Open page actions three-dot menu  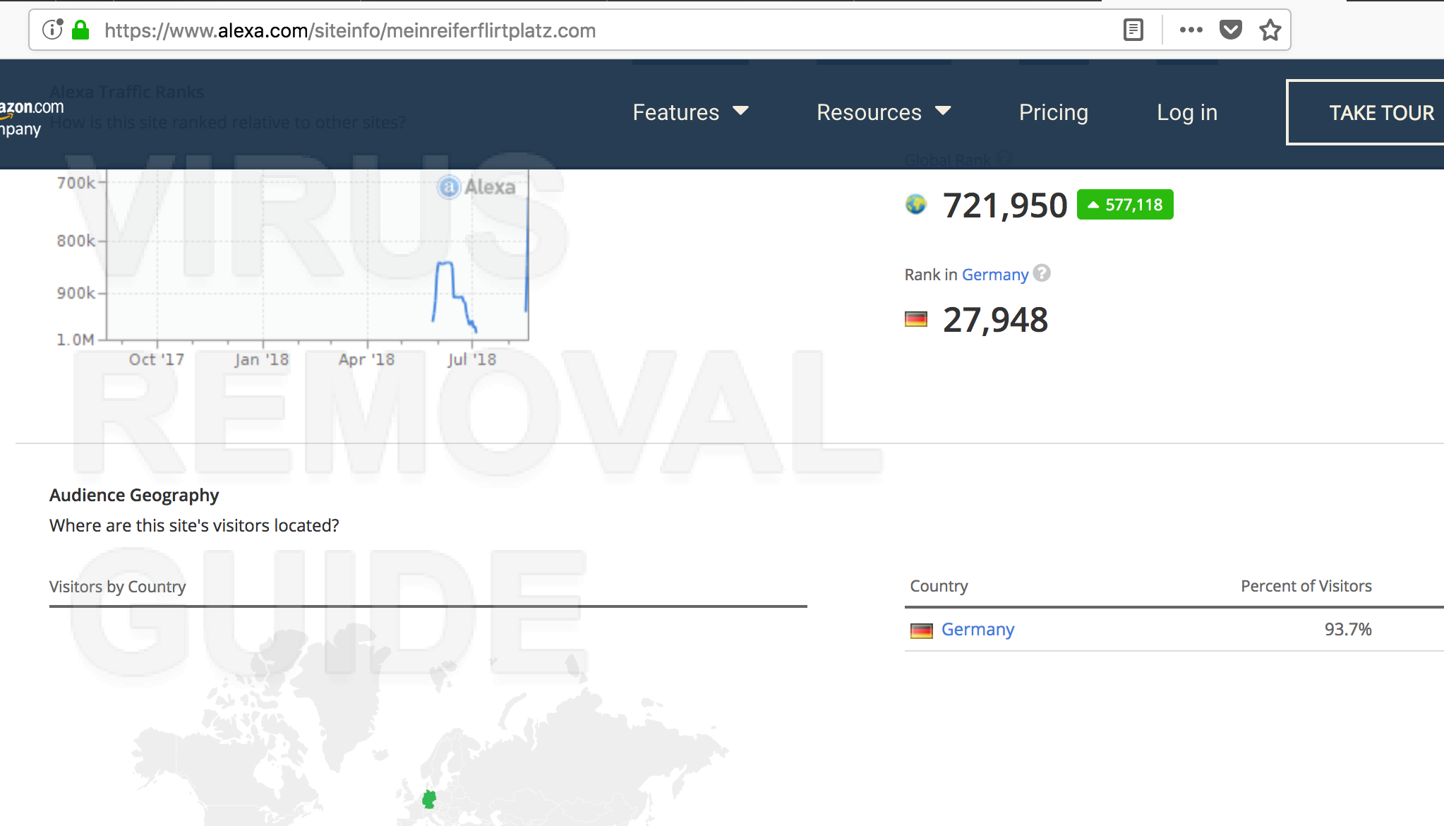tap(1191, 30)
